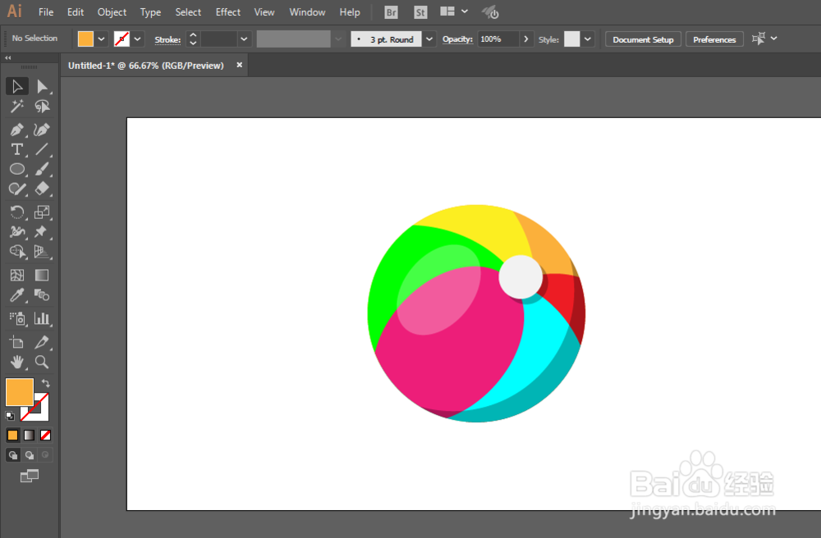Select the Column Graph tool
Viewport: 821px width, 538px height.
[42, 318]
